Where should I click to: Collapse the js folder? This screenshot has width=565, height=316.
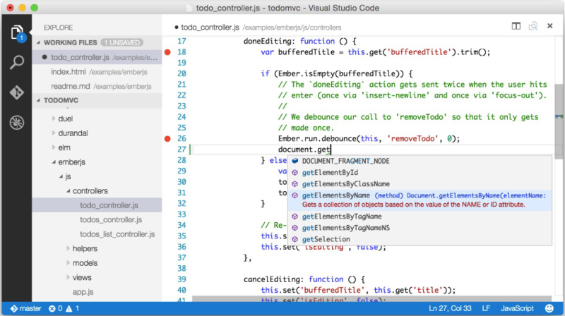(61, 176)
